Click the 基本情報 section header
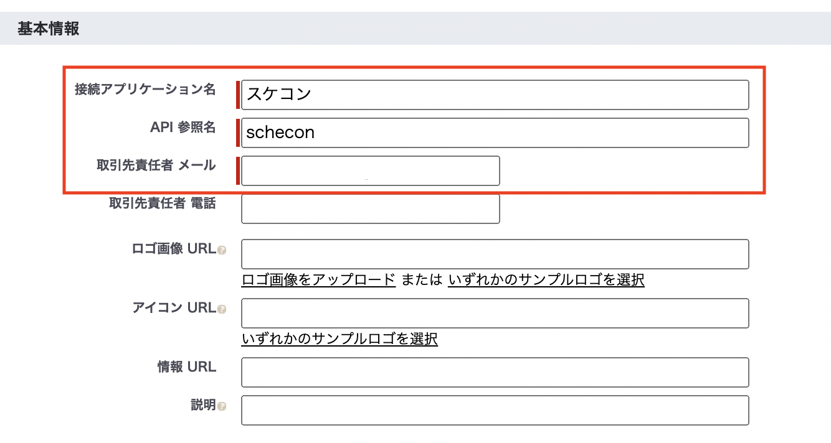This screenshot has width=831, height=443. (49, 29)
